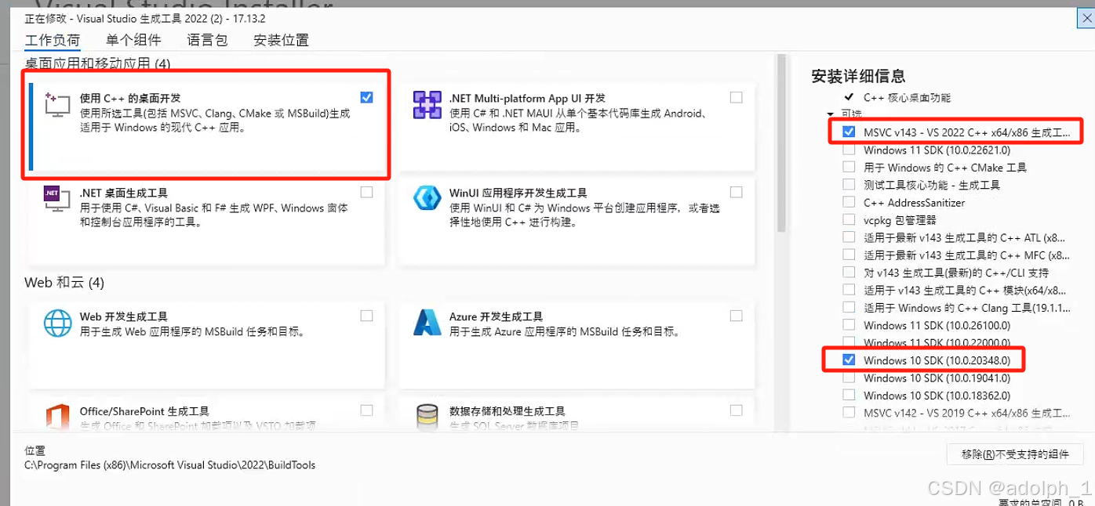Check the 数据存储和处理生成工具 checkbox
This screenshot has height=506, width=1095.
pyautogui.click(x=736, y=410)
